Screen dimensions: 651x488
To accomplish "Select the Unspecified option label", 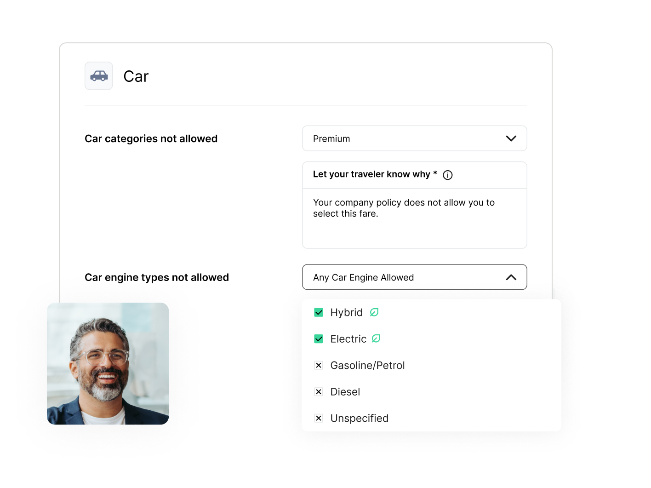I will point(359,418).
